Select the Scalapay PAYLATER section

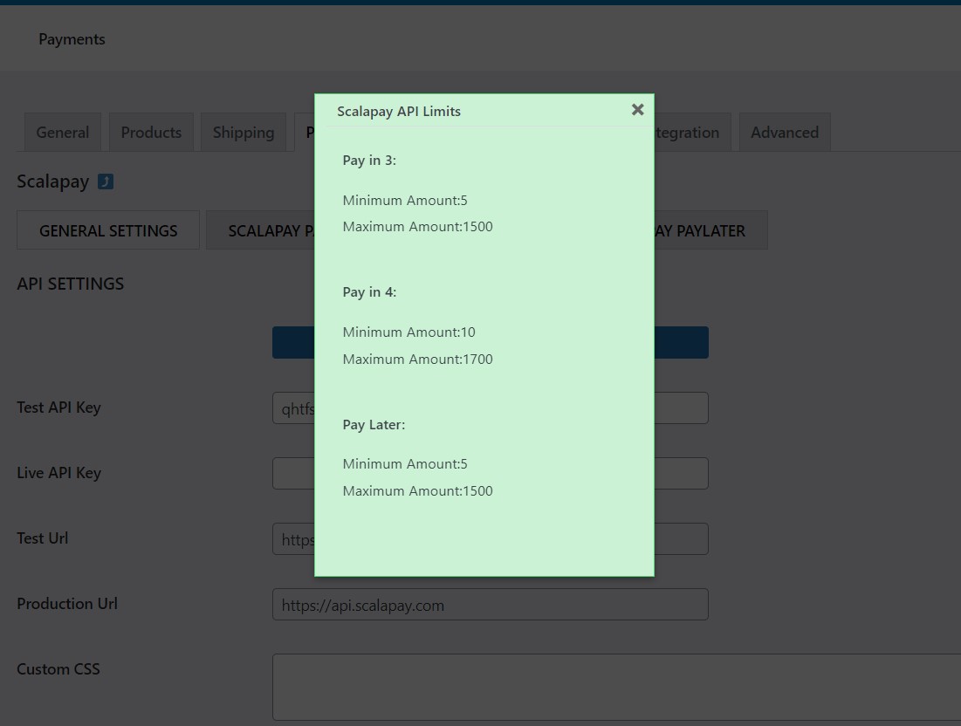(711, 230)
